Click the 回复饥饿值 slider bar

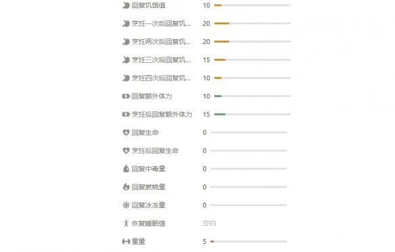(x=252, y=5)
